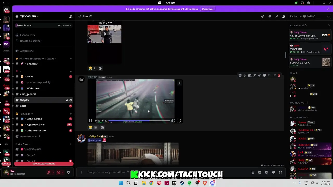Toggle the joy emoji reaction with count 1

[x=92, y=68]
